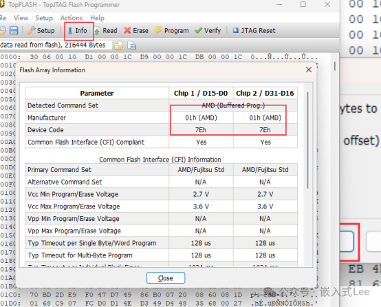Click the Close button in dialog
This screenshot has width=381, height=307.
(166, 278)
